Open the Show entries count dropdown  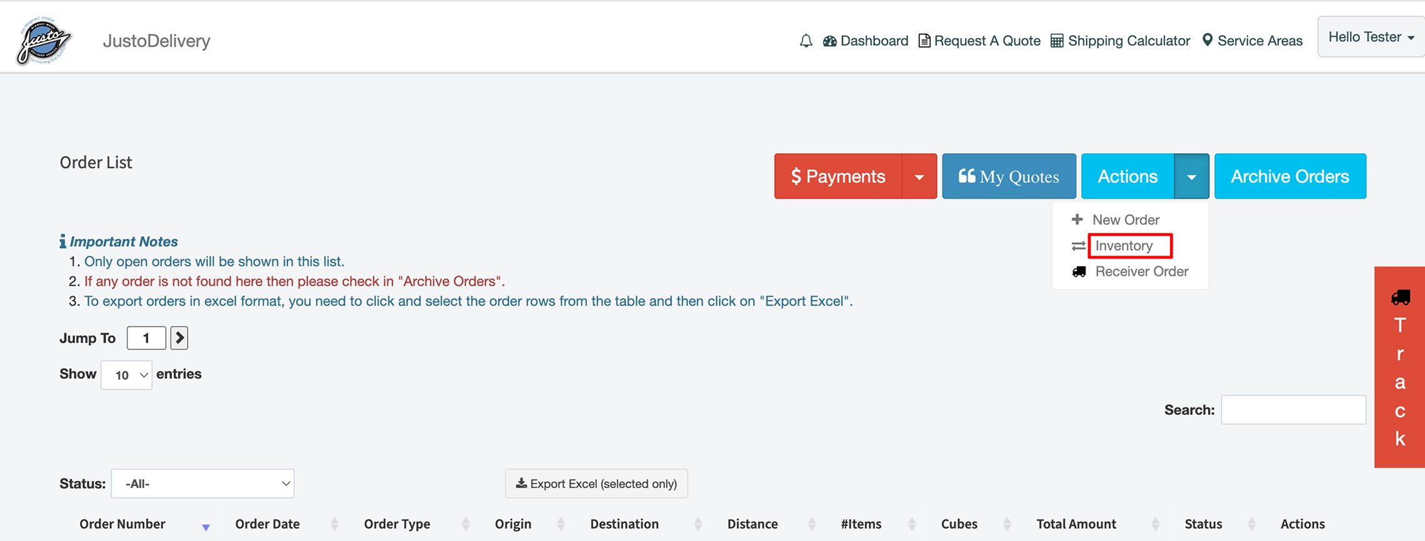(x=126, y=375)
